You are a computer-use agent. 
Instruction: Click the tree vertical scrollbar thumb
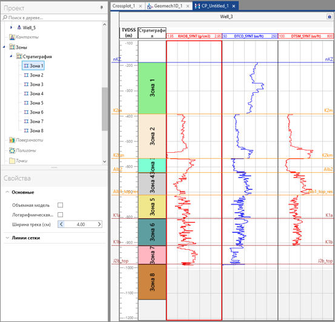click(104, 109)
